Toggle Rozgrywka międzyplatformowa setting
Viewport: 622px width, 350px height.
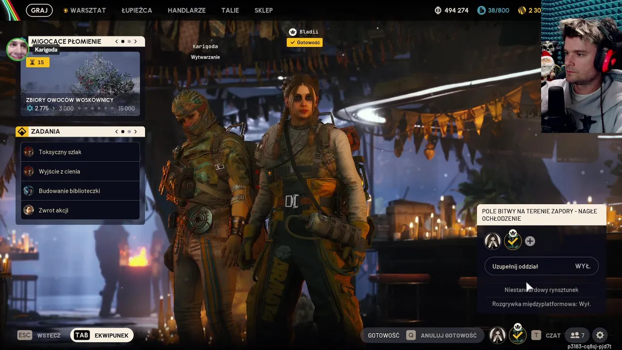point(541,304)
